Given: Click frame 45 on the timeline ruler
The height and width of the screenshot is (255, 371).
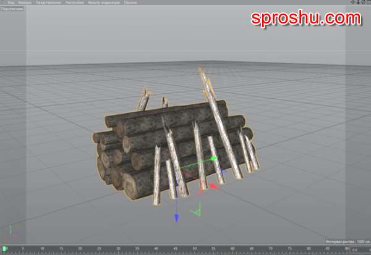Looking at the screenshot, I should [174, 249].
